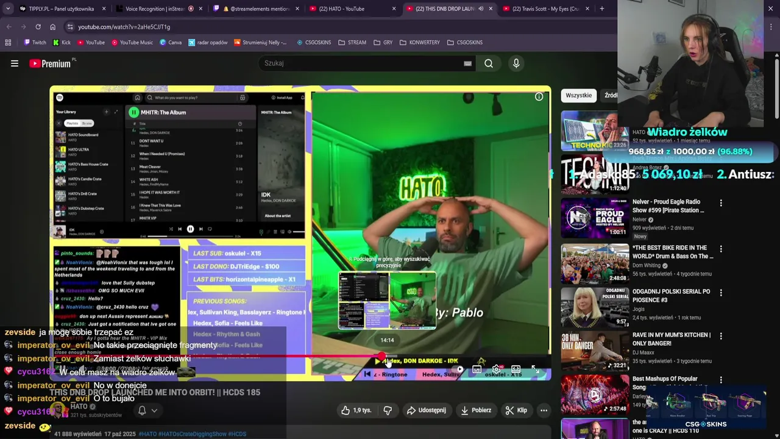780x439 pixels.
Task: Open the Odgadnij Polski Serial thumbnail
Action: pyautogui.click(x=595, y=307)
